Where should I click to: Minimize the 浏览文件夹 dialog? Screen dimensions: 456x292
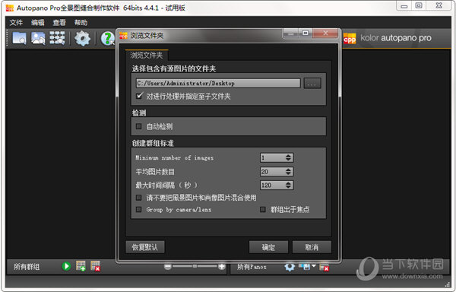[x=291, y=33]
